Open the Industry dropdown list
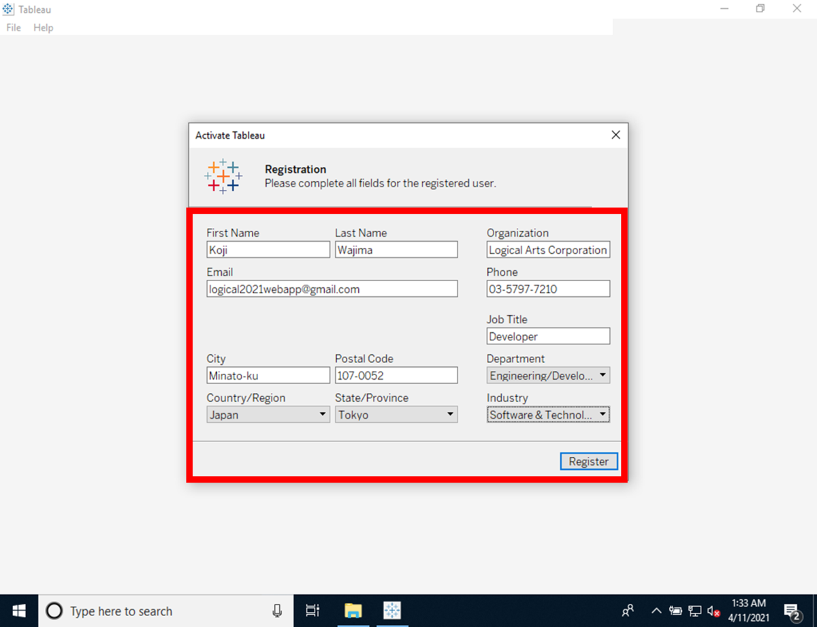The width and height of the screenshot is (817, 627). pyautogui.click(x=548, y=415)
